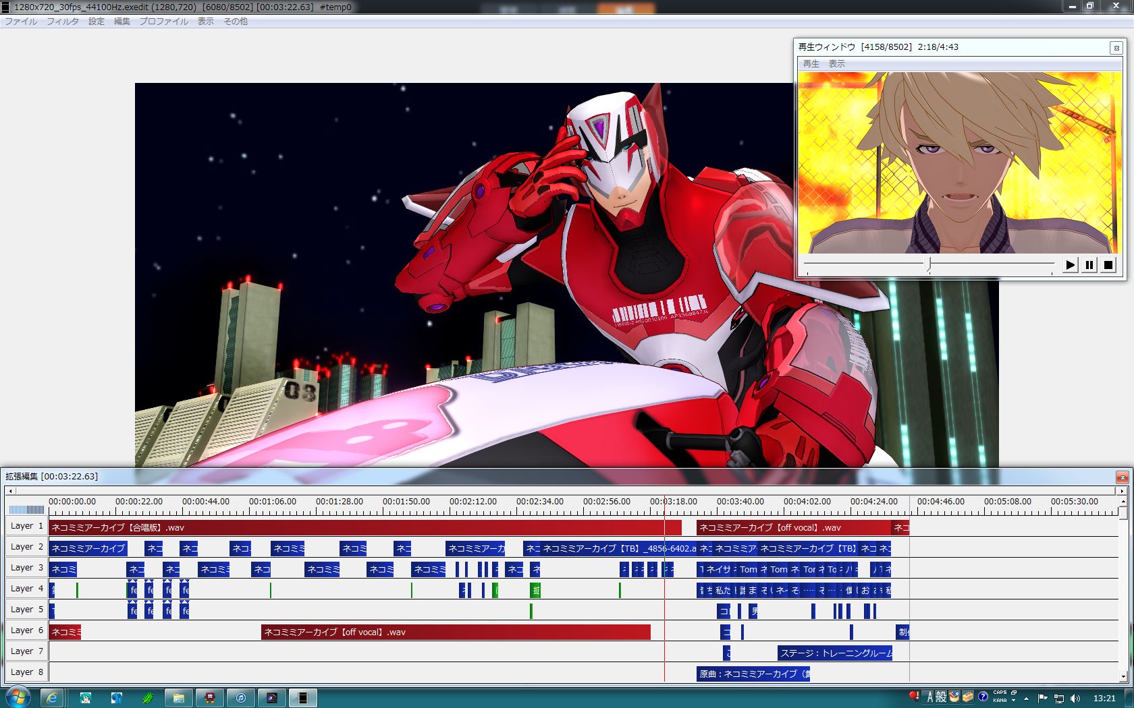Open the 表示 menu in playback window
The image size is (1134, 708).
836,64
